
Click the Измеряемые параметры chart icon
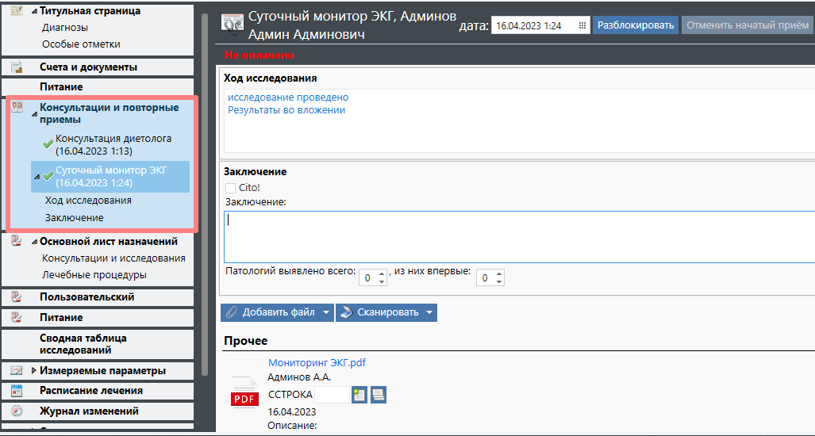[17, 370]
